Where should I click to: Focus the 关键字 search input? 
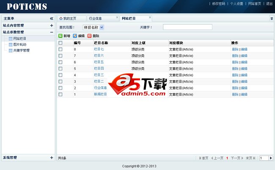[x=187, y=27]
